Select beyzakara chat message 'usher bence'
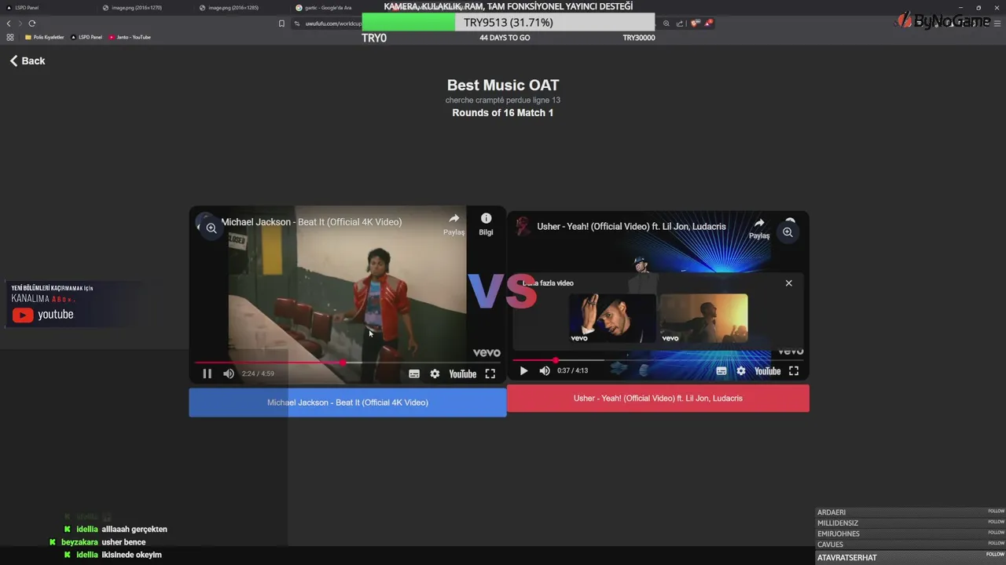This screenshot has height=565, width=1006. pos(123,542)
